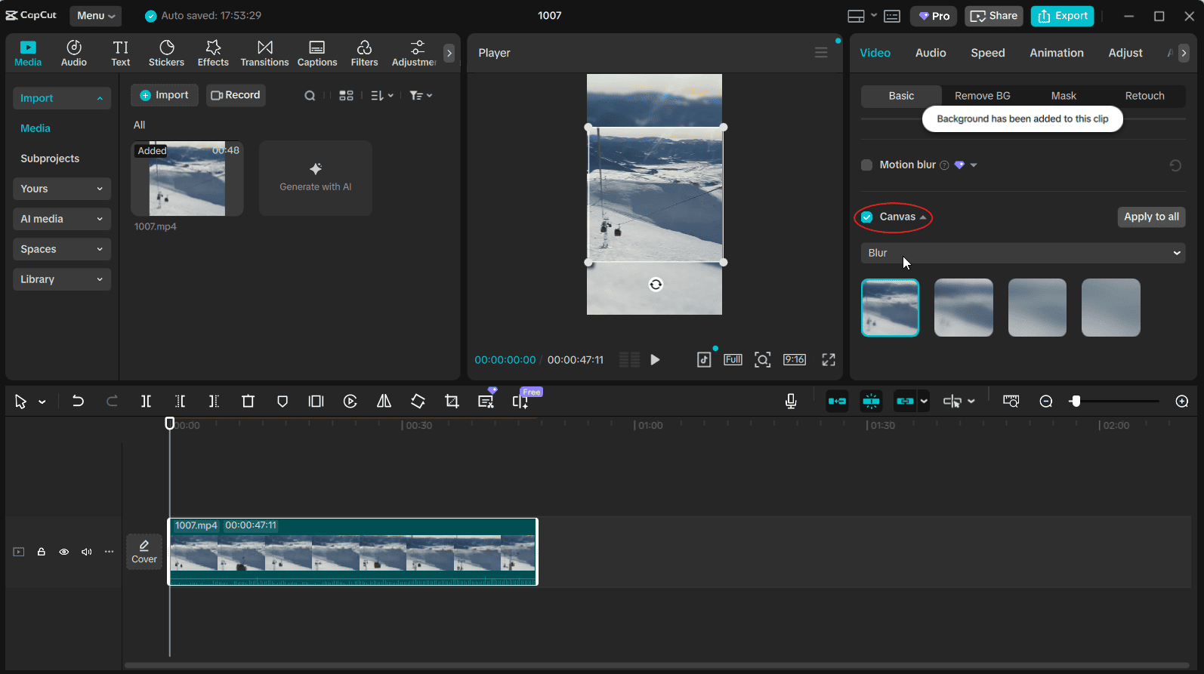Open the Blur canvas type dropdown
Screen dimensions: 1204x674
pyautogui.click(x=1023, y=253)
